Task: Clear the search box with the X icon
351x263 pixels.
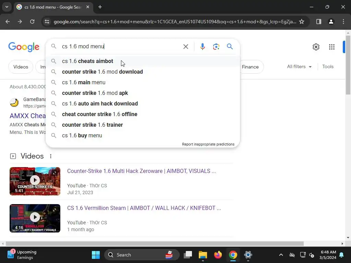Action: 185,47
